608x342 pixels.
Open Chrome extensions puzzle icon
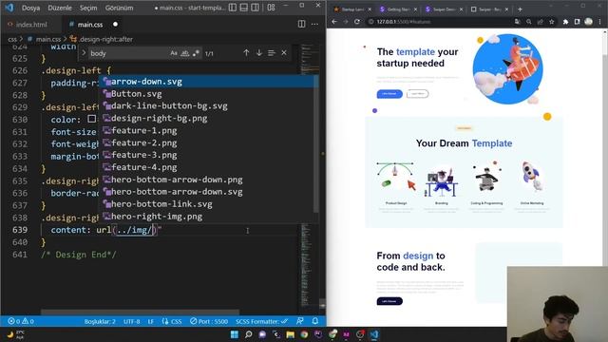coord(565,22)
